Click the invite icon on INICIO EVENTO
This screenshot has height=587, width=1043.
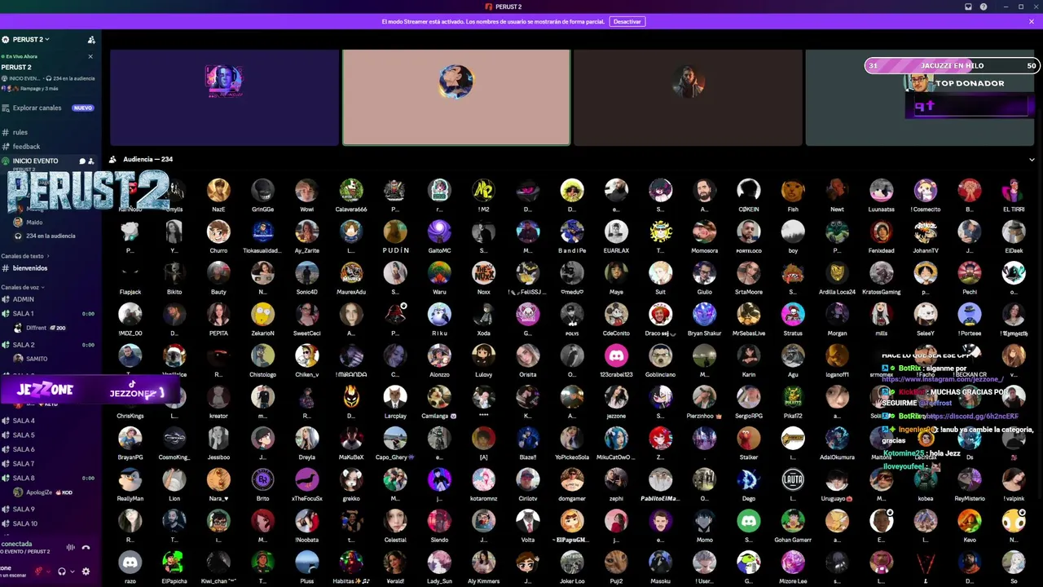tap(90, 161)
